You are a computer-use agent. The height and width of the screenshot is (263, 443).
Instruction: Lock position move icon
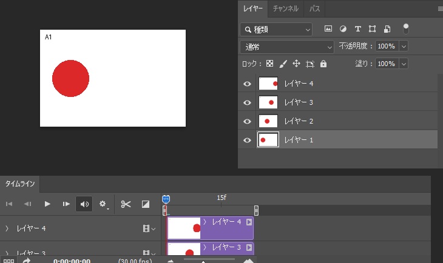coord(296,64)
